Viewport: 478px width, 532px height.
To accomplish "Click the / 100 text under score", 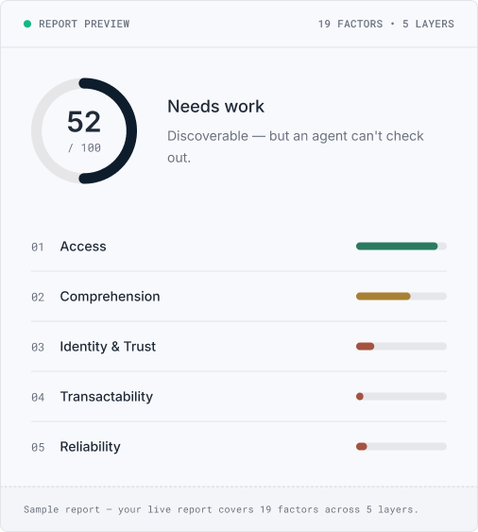I will (84, 148).
